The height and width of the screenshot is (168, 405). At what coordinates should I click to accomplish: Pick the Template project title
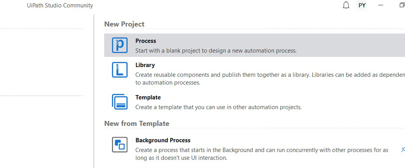(x=148, y=97)
